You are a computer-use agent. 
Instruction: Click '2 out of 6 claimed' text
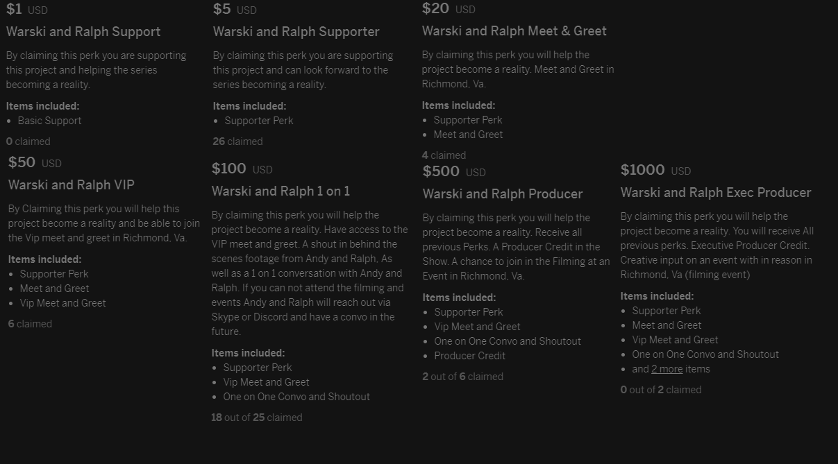point(463,377)
